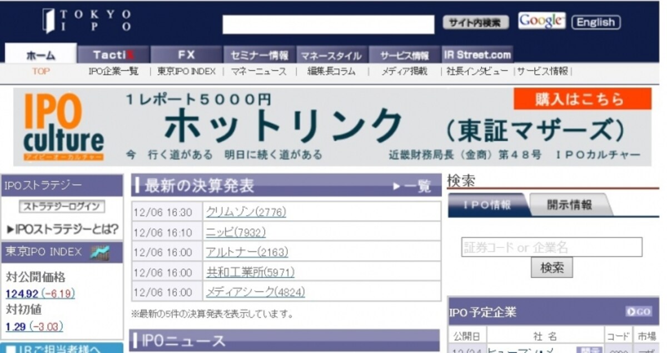
Task: Open the IPO企業一覧 submenu link
Action: (113, 71)
